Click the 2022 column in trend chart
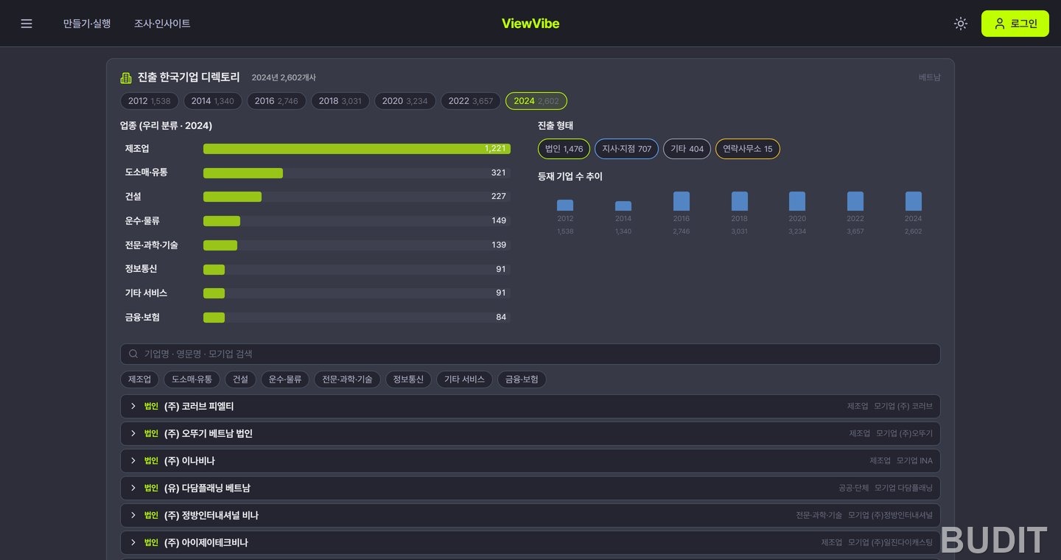1061x560 pixels. click(855, 201)
